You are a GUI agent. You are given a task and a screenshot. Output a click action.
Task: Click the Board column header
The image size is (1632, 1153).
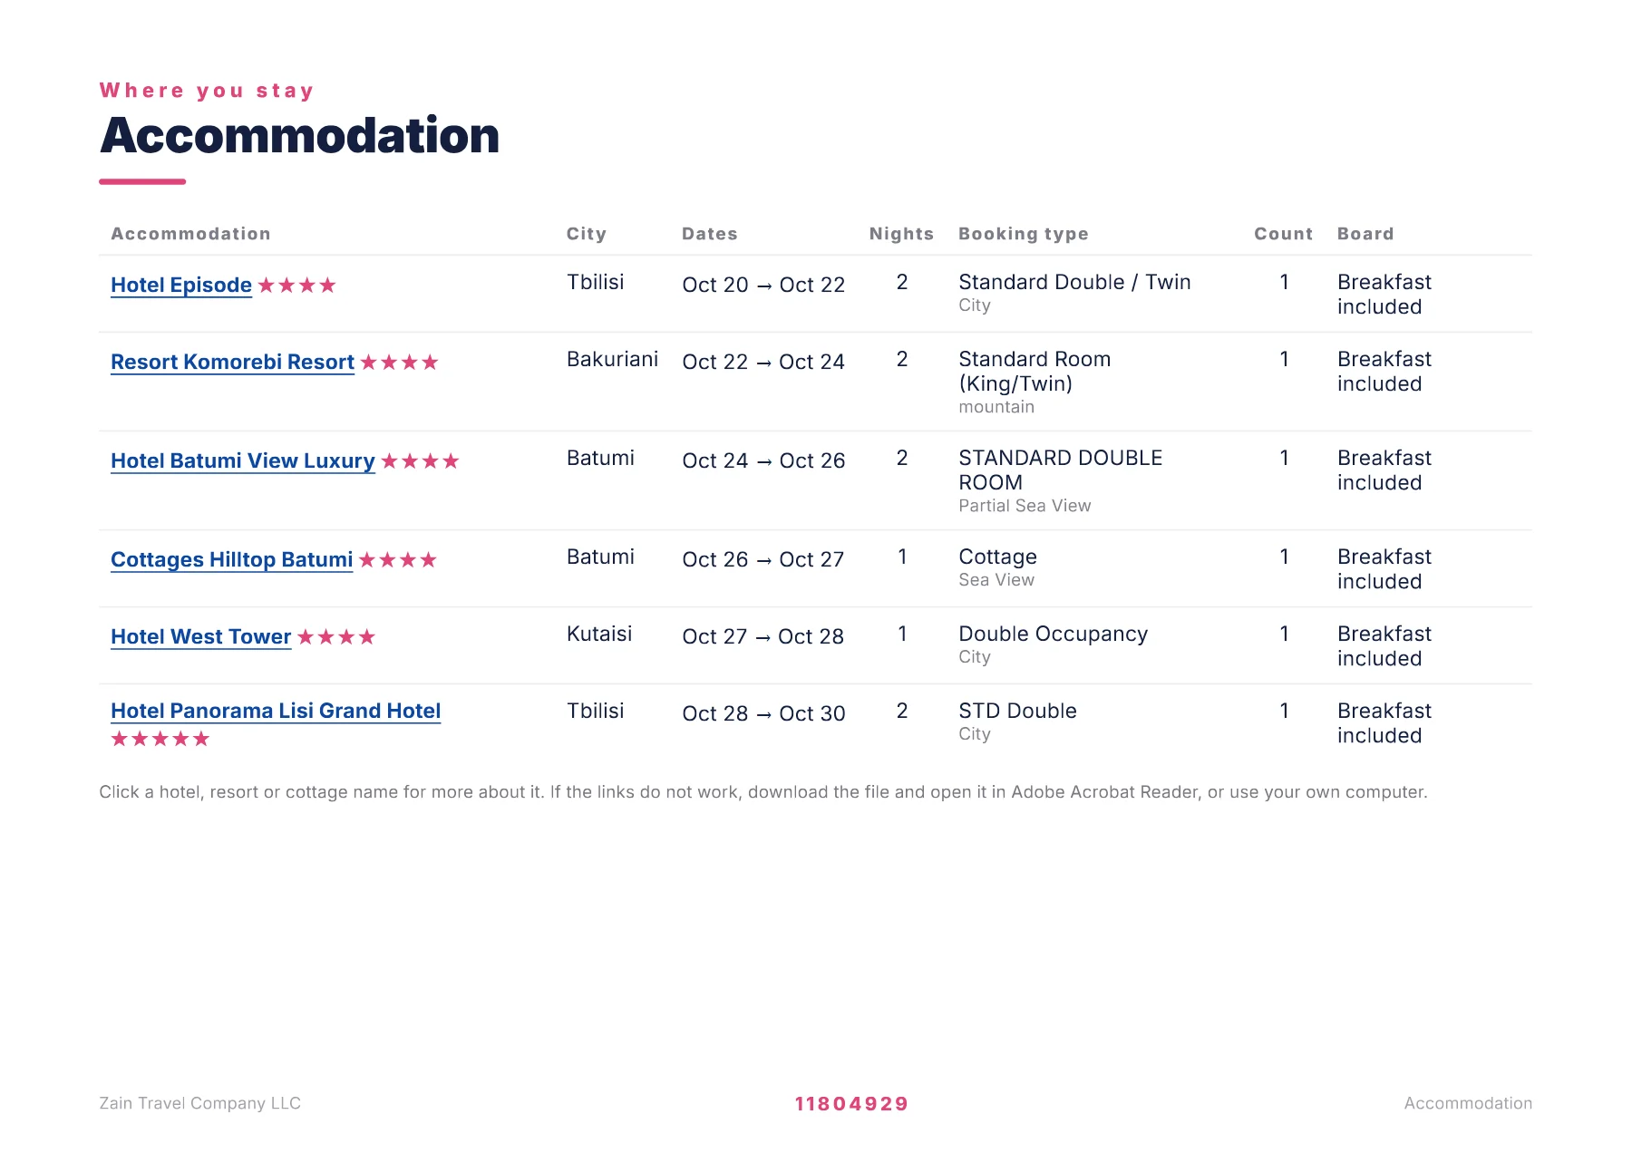tap(1365, 234)
